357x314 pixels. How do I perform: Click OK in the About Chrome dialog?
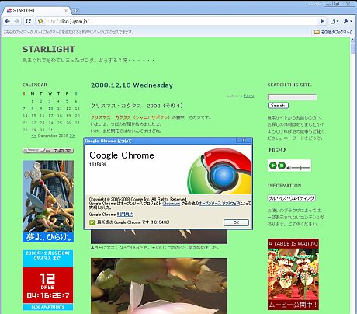click(x=236, y=222)
